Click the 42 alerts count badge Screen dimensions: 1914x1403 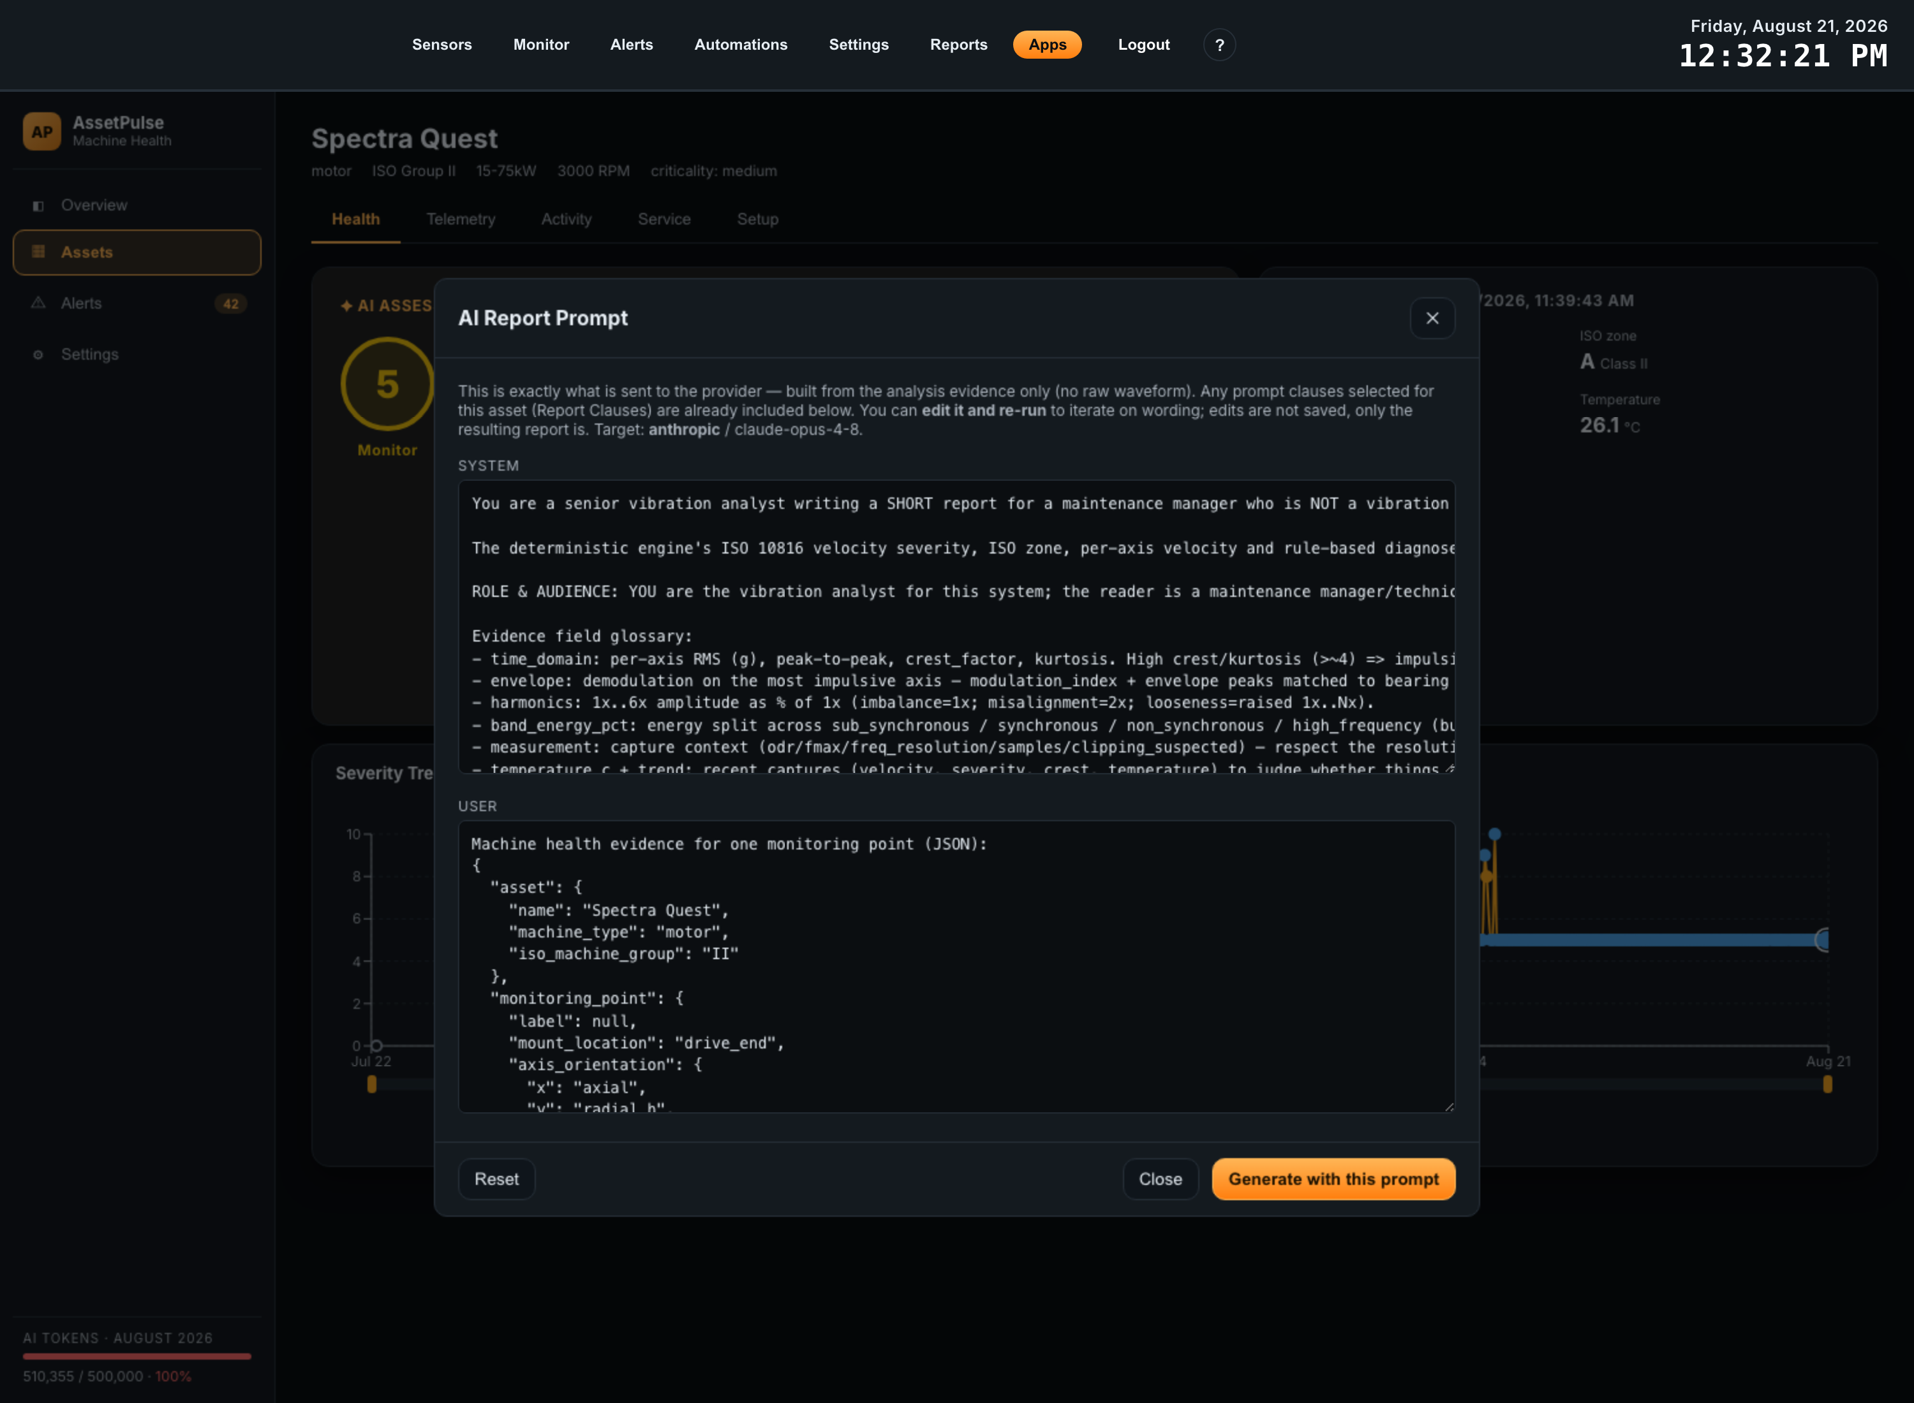(230, 304)
